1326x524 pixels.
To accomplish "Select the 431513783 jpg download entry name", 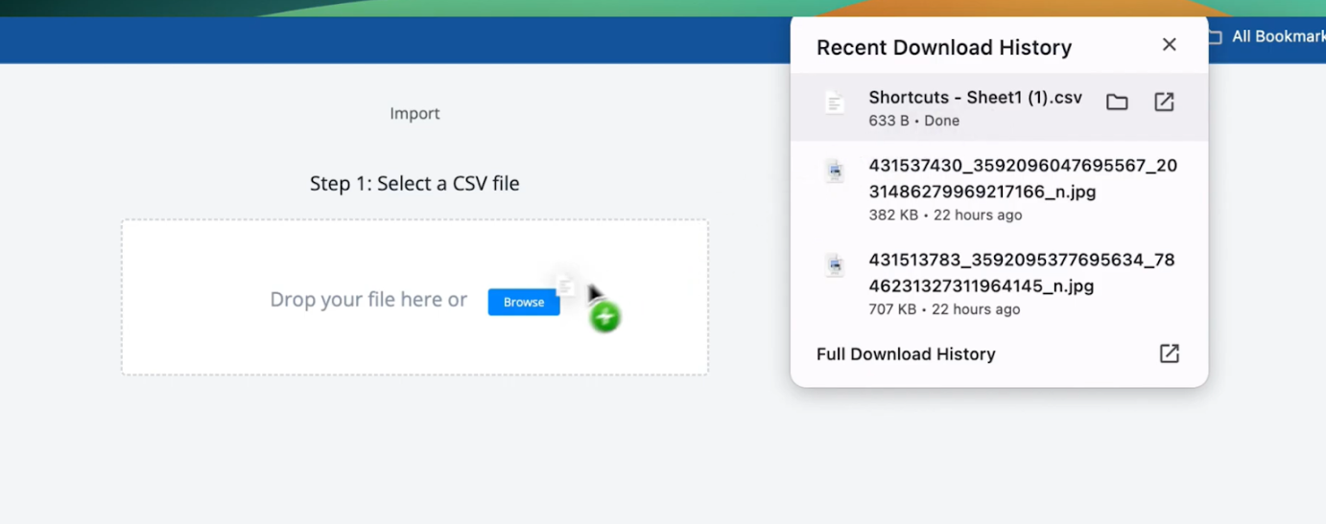I will click(1021, 273).
